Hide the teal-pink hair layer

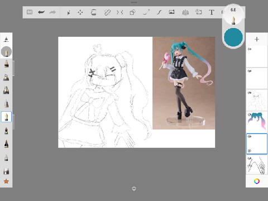click(x=250, y=114)
